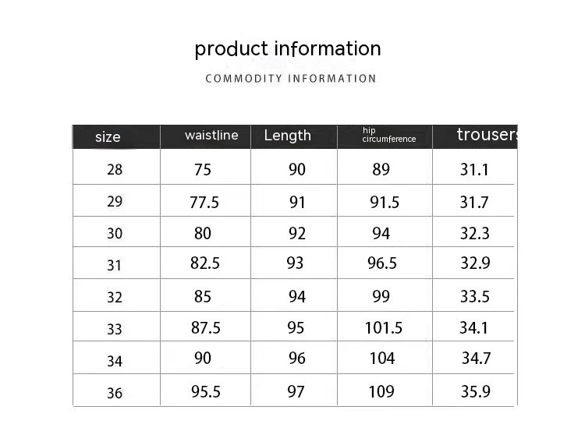The height and width of the screenshot is (424, 585).
Task: Click size 28 in the size column
Action: coord(115,170)
